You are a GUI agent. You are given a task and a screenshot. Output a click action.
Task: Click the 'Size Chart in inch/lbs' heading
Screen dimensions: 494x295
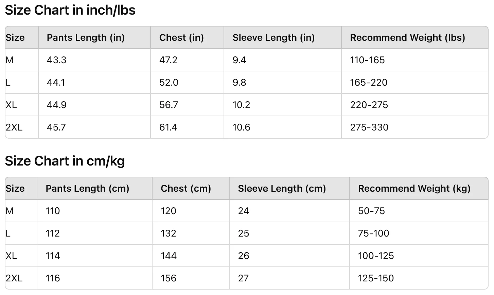pyautogui.click(x=70, y=10)
